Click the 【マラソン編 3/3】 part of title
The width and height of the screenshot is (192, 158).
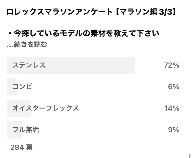(146, 12)
